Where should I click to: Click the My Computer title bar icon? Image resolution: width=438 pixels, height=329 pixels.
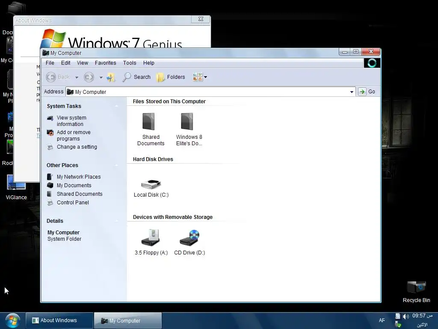click(x=45, y=53)
